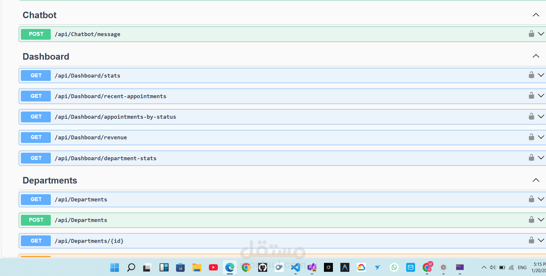Image resolution: width=546 pixels, height=276 pixels.
Task: Click the /api/Dashboard/stats path text
Action: pos(88,76)
